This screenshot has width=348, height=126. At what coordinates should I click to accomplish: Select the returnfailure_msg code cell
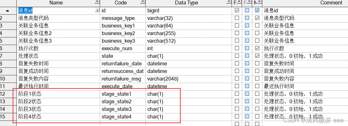tap(123, 79)
